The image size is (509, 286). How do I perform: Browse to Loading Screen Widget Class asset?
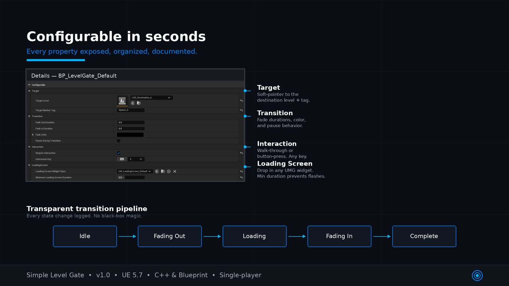point(163,172)
